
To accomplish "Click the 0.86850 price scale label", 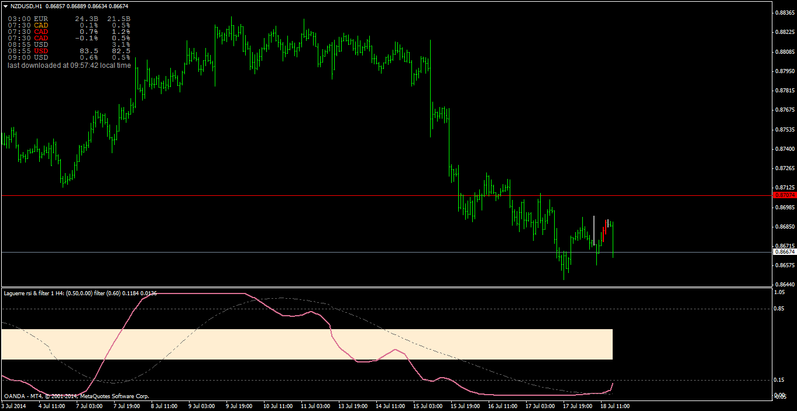I will [784, 226].
